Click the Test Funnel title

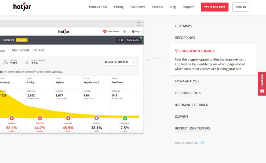[x=20, y=50]
